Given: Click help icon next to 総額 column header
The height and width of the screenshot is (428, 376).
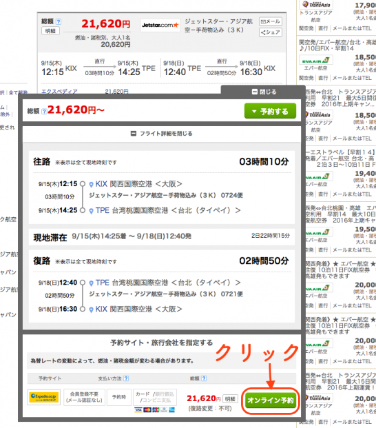Looking at the screenshot, I should pyautogui.click(x=204, y=378).
